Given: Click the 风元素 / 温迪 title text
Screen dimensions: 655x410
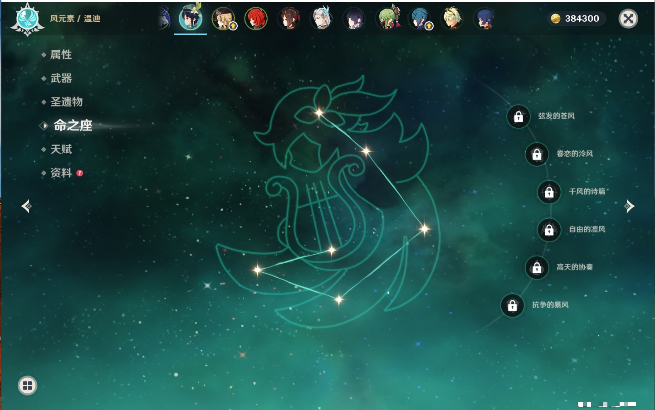Looking at the screenshot, I should (x=75, y=19).
